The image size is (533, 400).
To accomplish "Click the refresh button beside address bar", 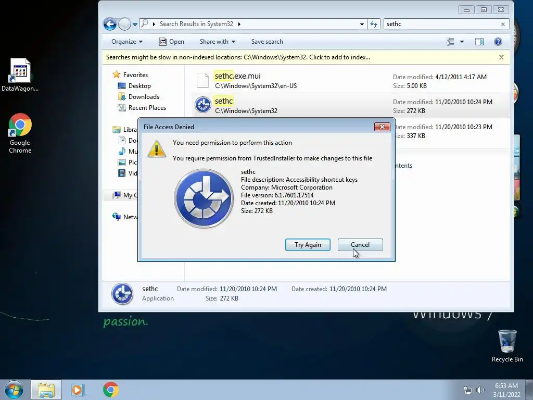I will point(374,24).
